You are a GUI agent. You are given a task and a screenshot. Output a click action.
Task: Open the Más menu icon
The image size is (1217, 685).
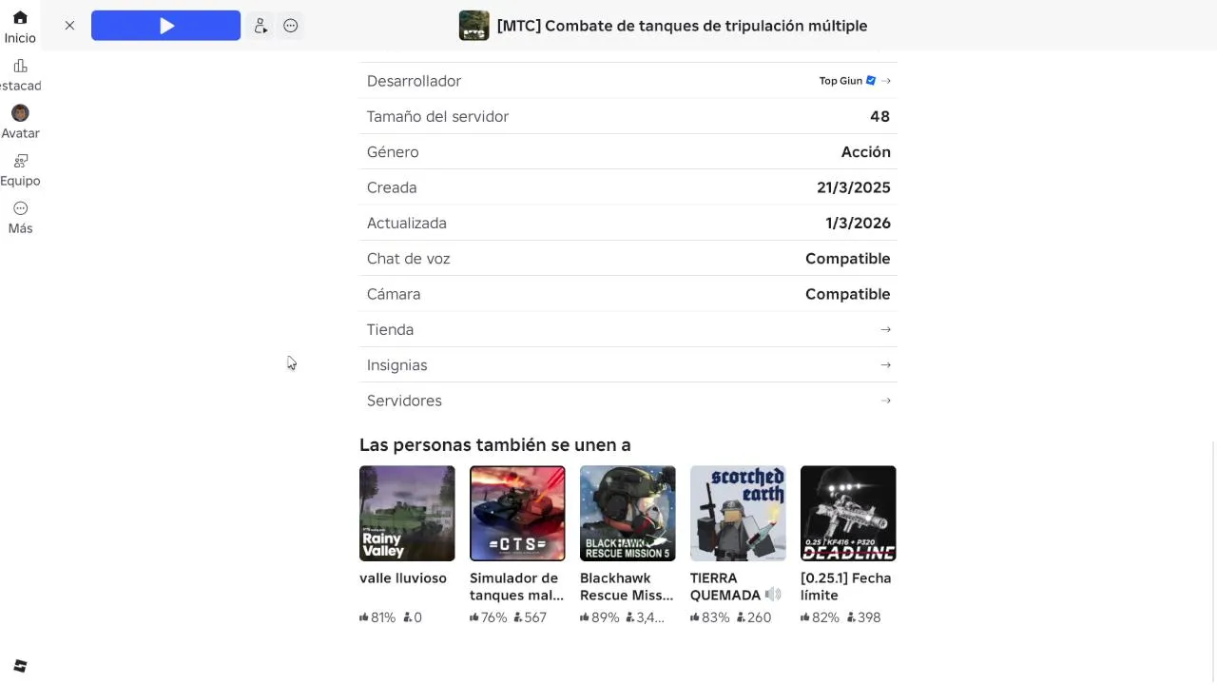tap(20, 208)
